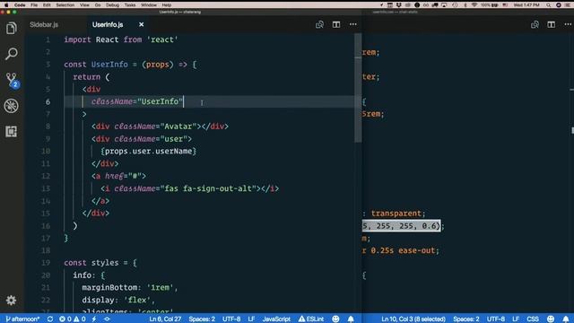This screenshot has width=574, height=323.
Task: Open Source Control view with badge 2
Action: (12, 80)
